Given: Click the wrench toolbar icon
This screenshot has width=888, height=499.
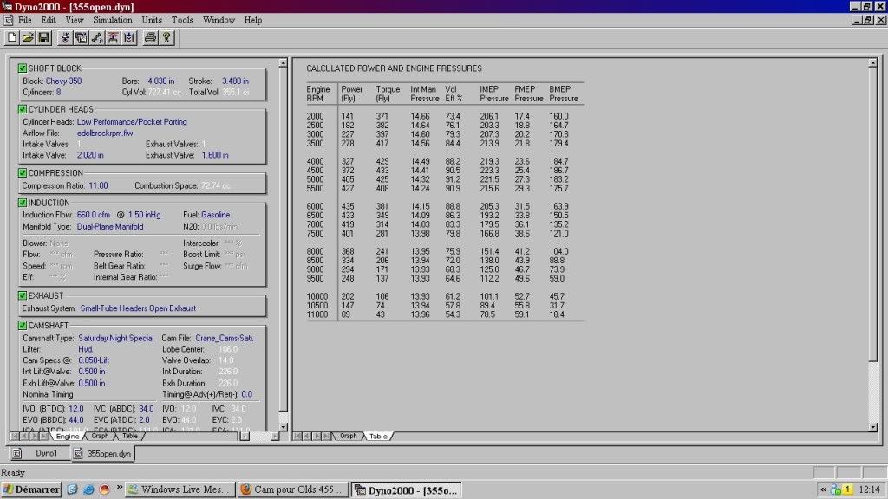Looking at the screenshot, I should click(x=97, y=38).
